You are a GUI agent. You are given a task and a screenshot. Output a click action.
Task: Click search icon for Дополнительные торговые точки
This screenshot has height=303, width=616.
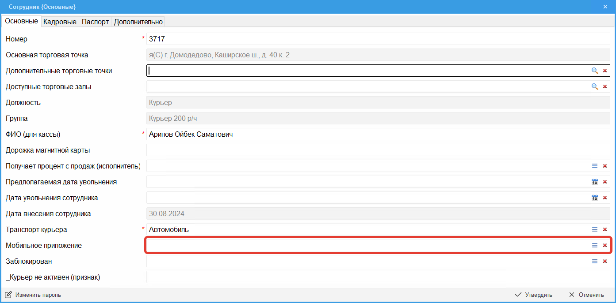595,71
